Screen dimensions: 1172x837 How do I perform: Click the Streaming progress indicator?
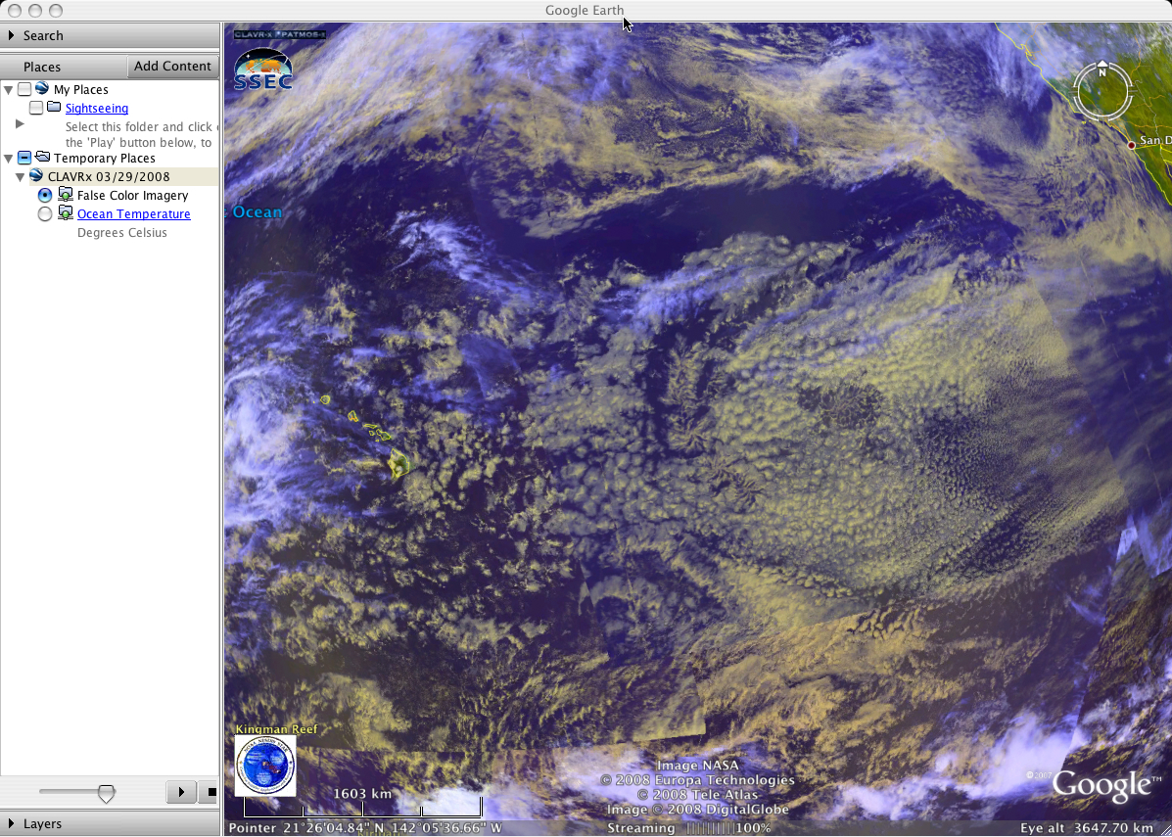(689, 828)
